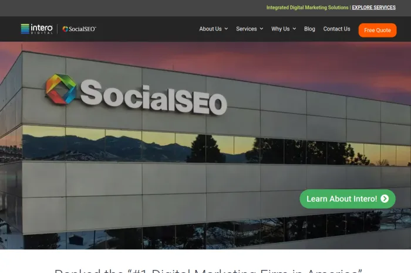Click the Integrated Digital Marketing Solutions text
The height and width of the screenshot is (273, 411).
pyautogui.click(x=307, y=8)
